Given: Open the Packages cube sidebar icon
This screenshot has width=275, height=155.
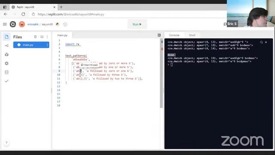Looking at the screenshot, I should click(7, 55).
